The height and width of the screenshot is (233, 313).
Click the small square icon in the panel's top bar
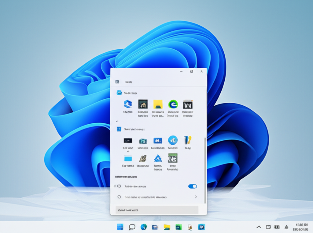(x=192, y=72)
